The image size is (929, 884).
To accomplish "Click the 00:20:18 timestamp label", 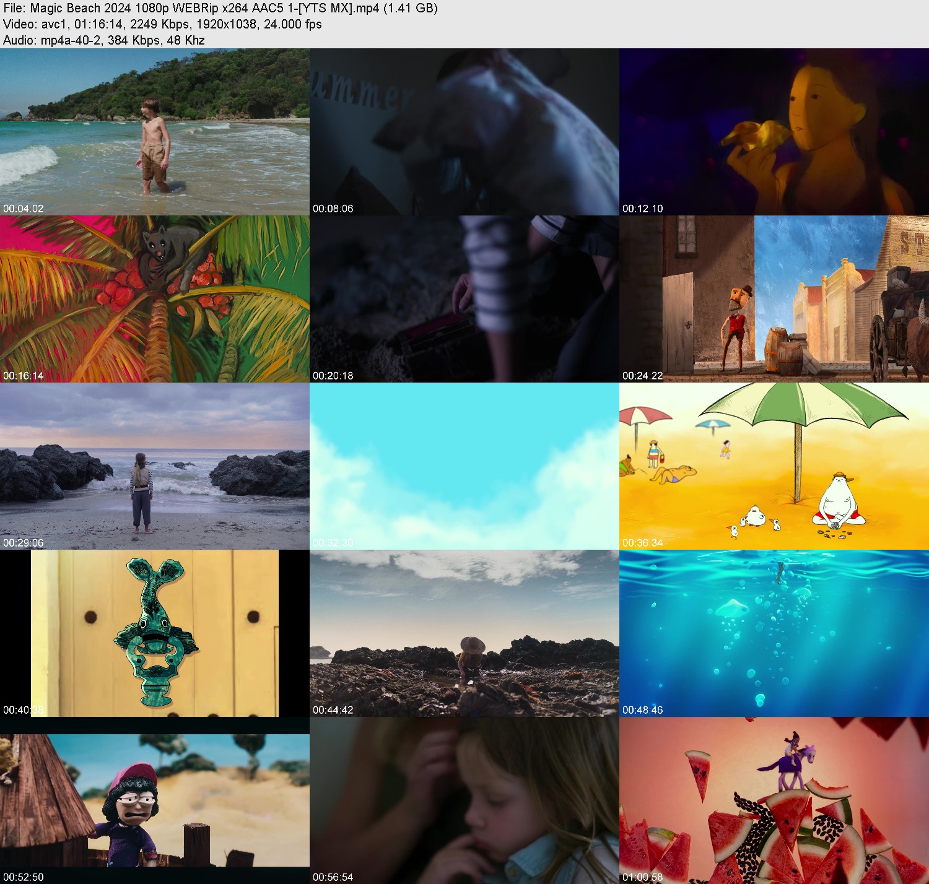I will click(333, 376).
